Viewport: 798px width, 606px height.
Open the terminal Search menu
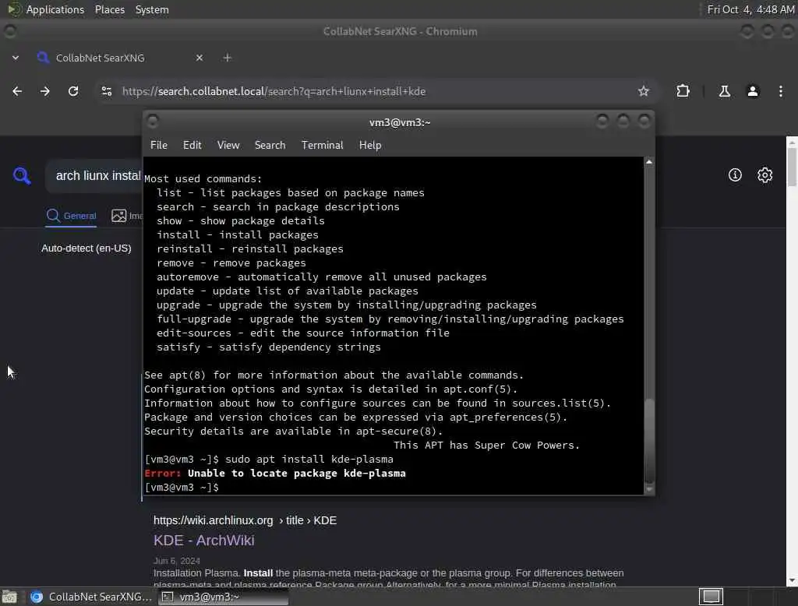(x=270, y=145)
